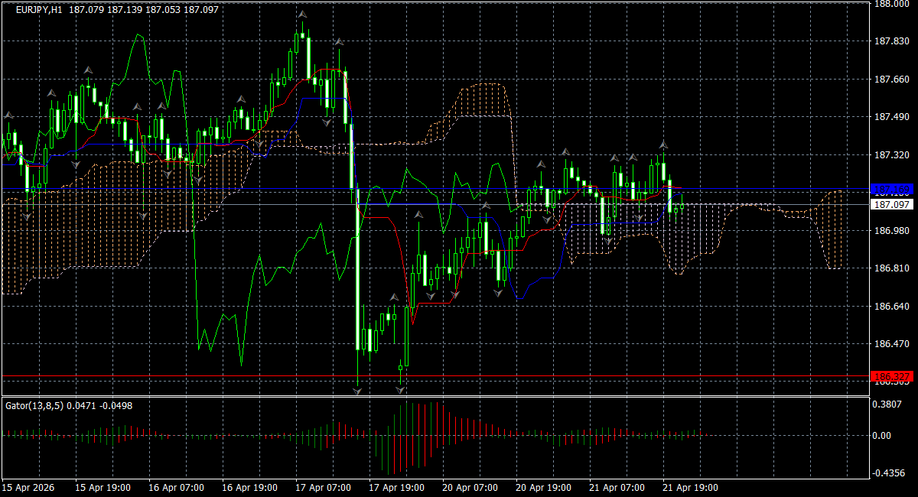Image resolution: width=918 pixels, height=497 pixels.
Task: Click the current price label 187.097
Action: (x=893, y=205)
